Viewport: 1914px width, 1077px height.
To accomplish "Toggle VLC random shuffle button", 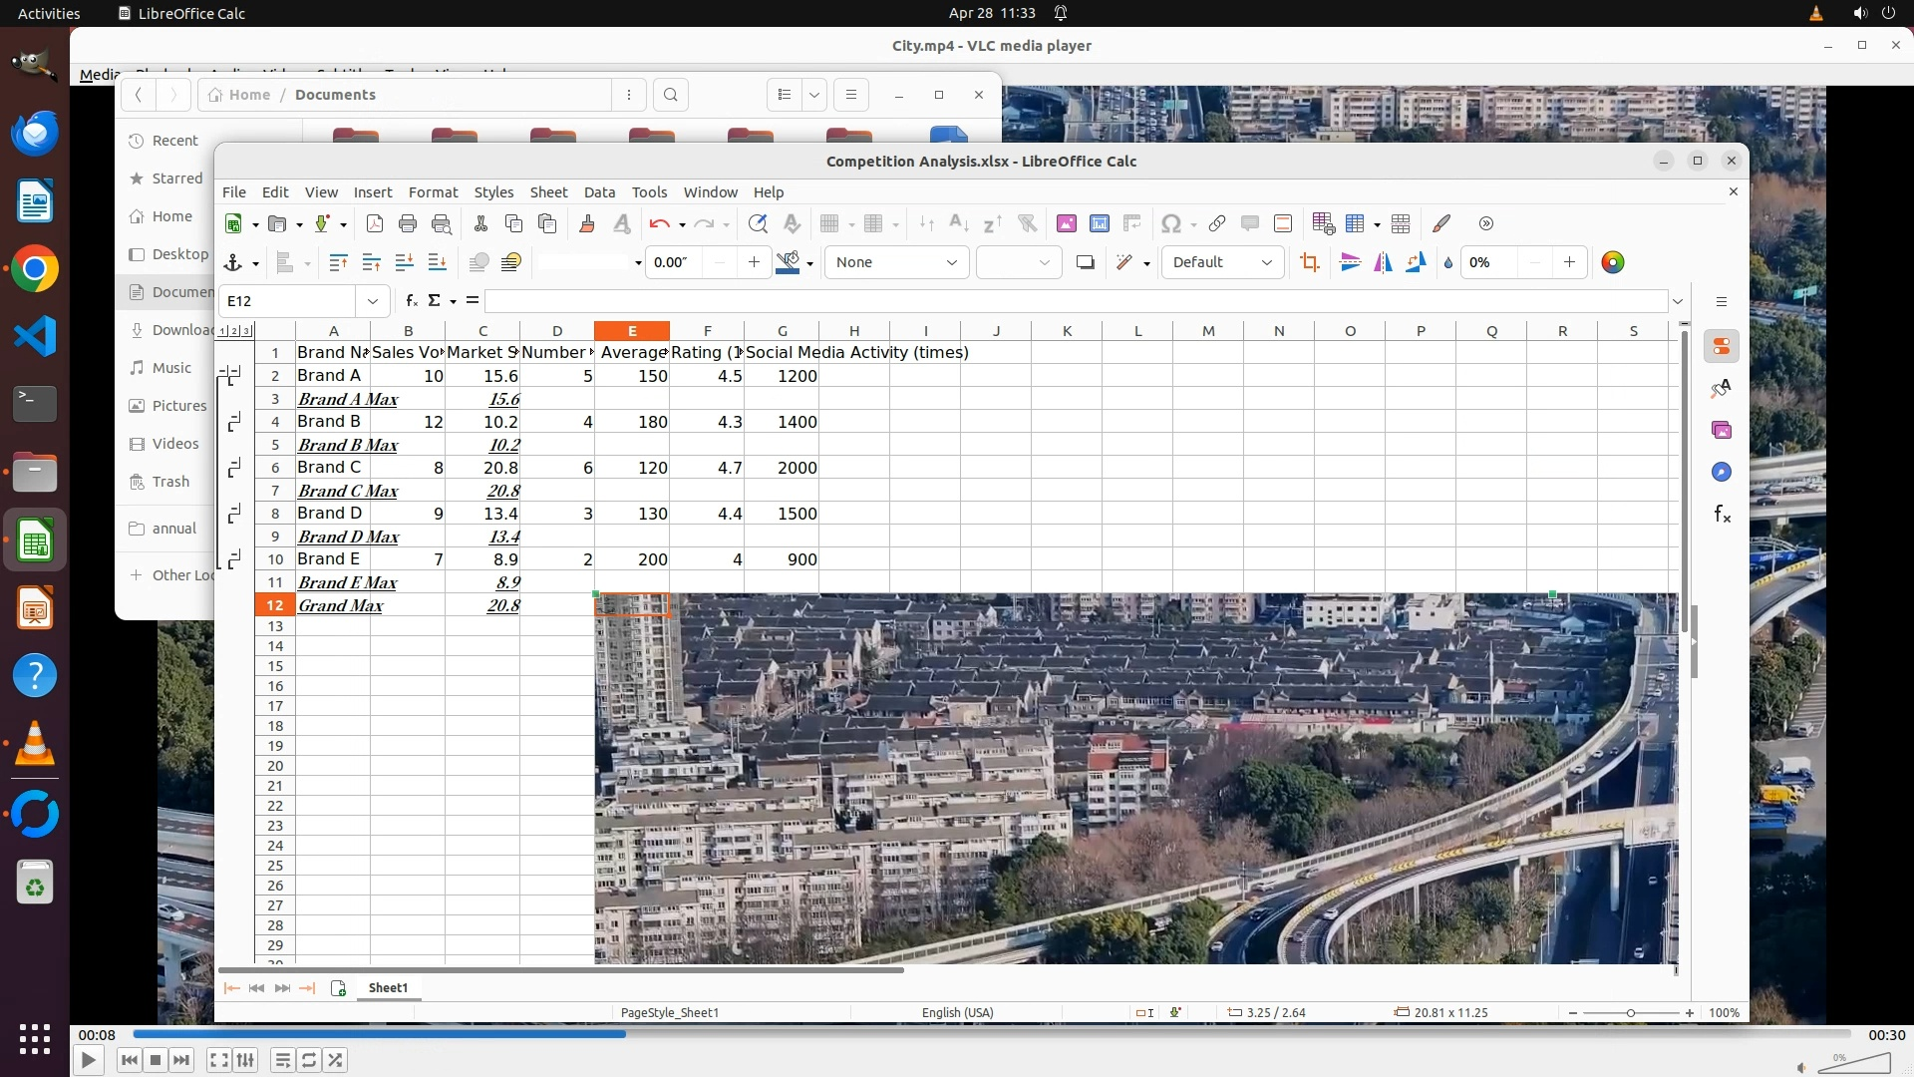I will [x=336, y=1060].
